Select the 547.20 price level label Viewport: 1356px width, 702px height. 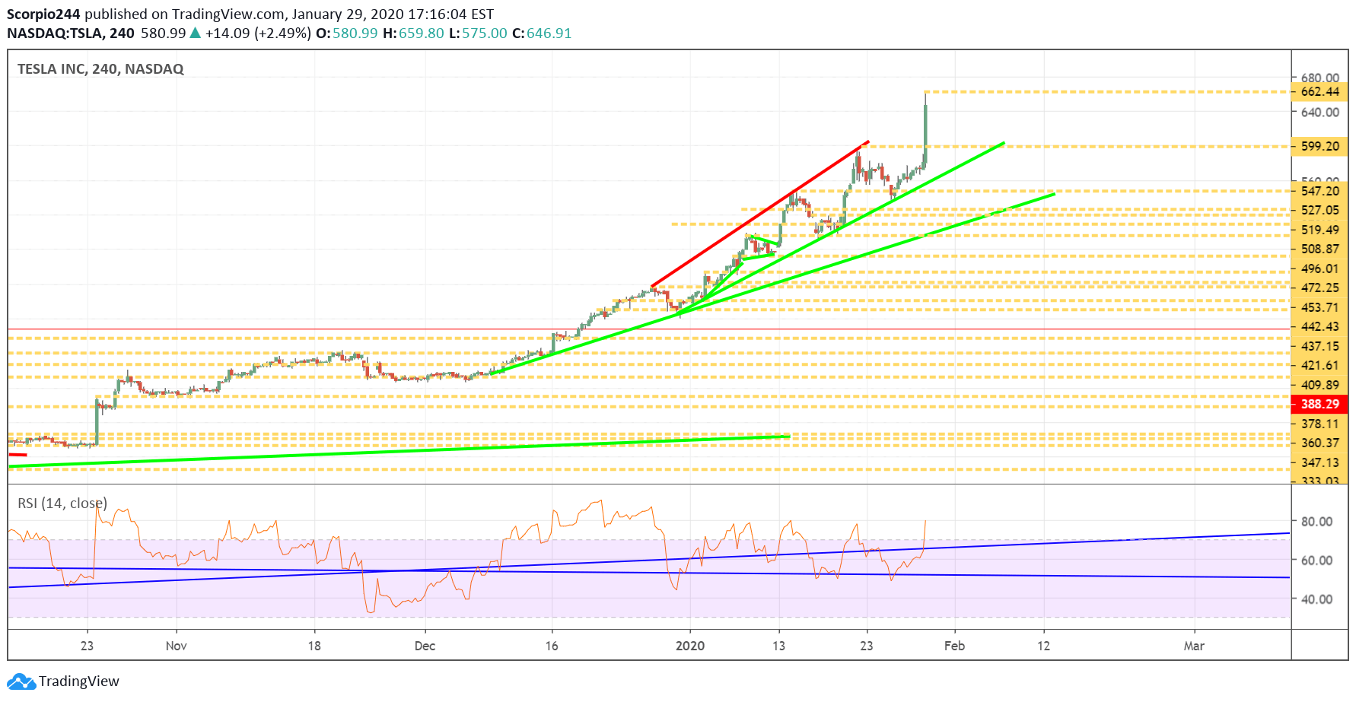click(1319, 191)
